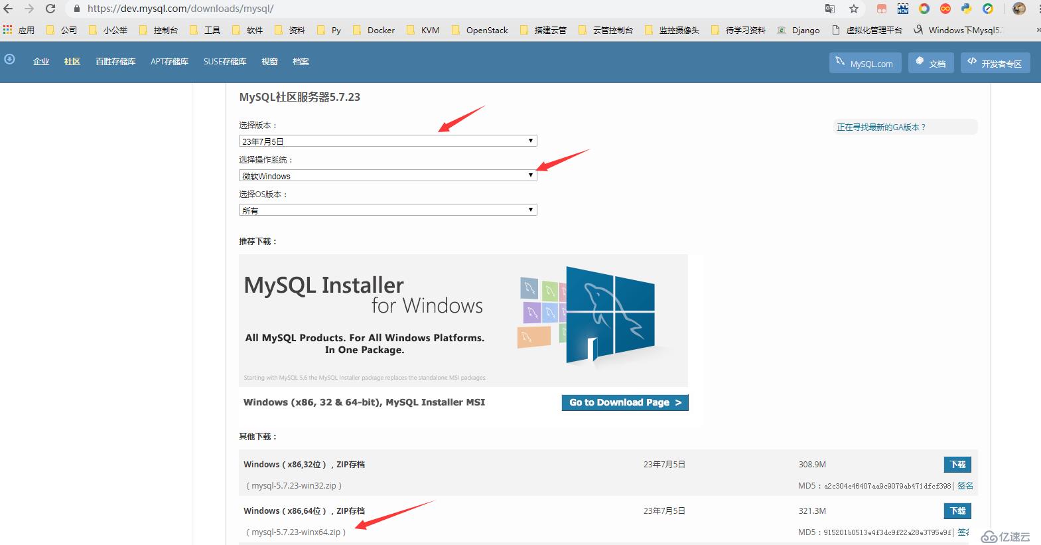Open the 小公举 bookmark folder
The height and width of the screenshot is (545, 1041).
click(x=108, y=30)
